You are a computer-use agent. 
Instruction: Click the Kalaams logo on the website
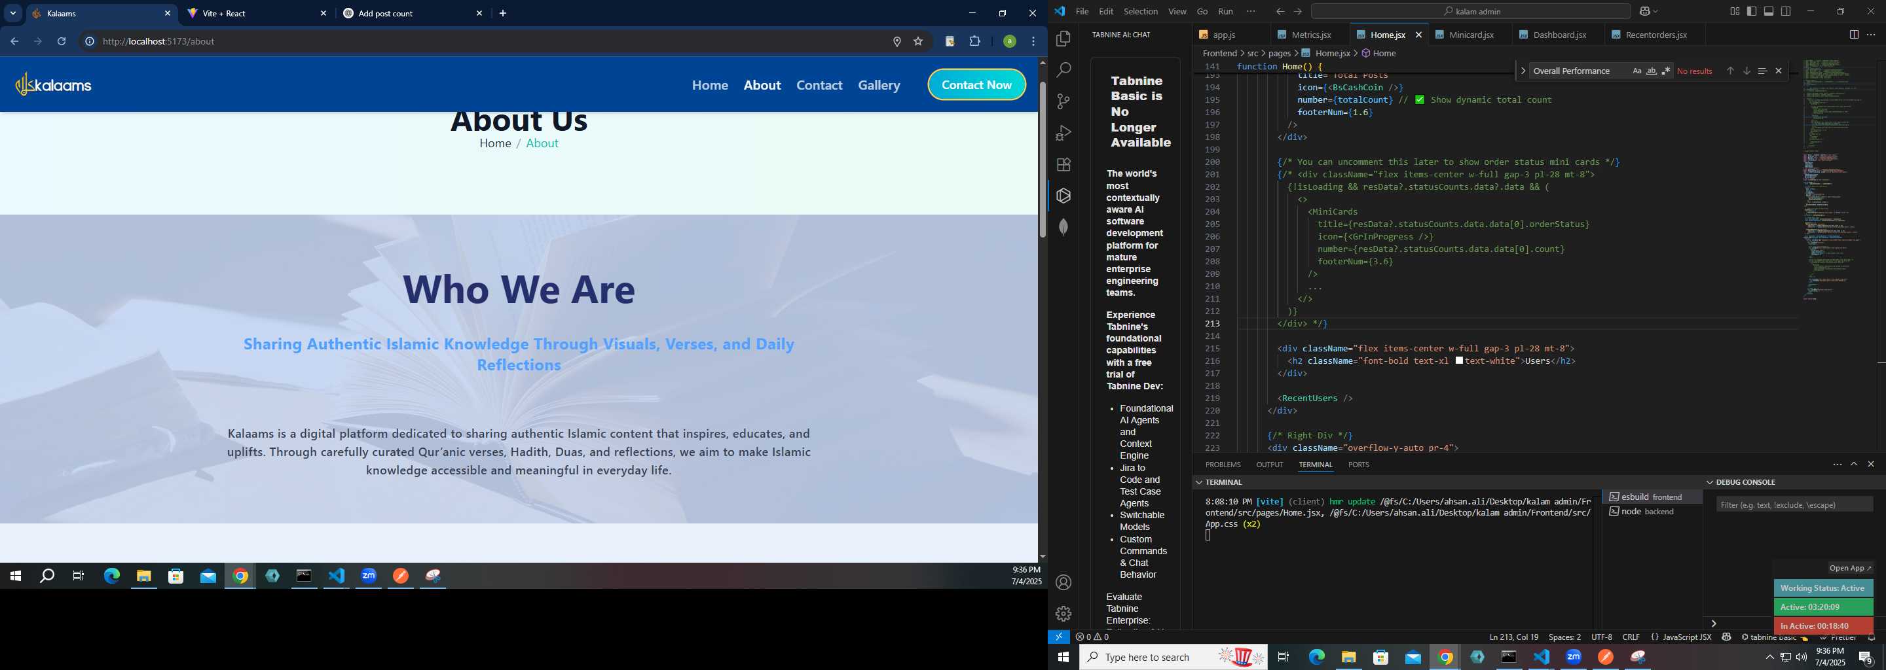tap(54, 85)
